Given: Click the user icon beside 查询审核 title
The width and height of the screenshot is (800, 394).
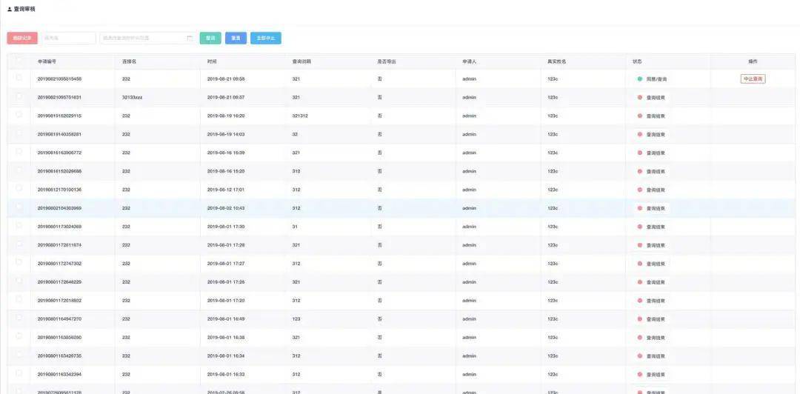Looking at the screenshot, I should tap(10, 9).
